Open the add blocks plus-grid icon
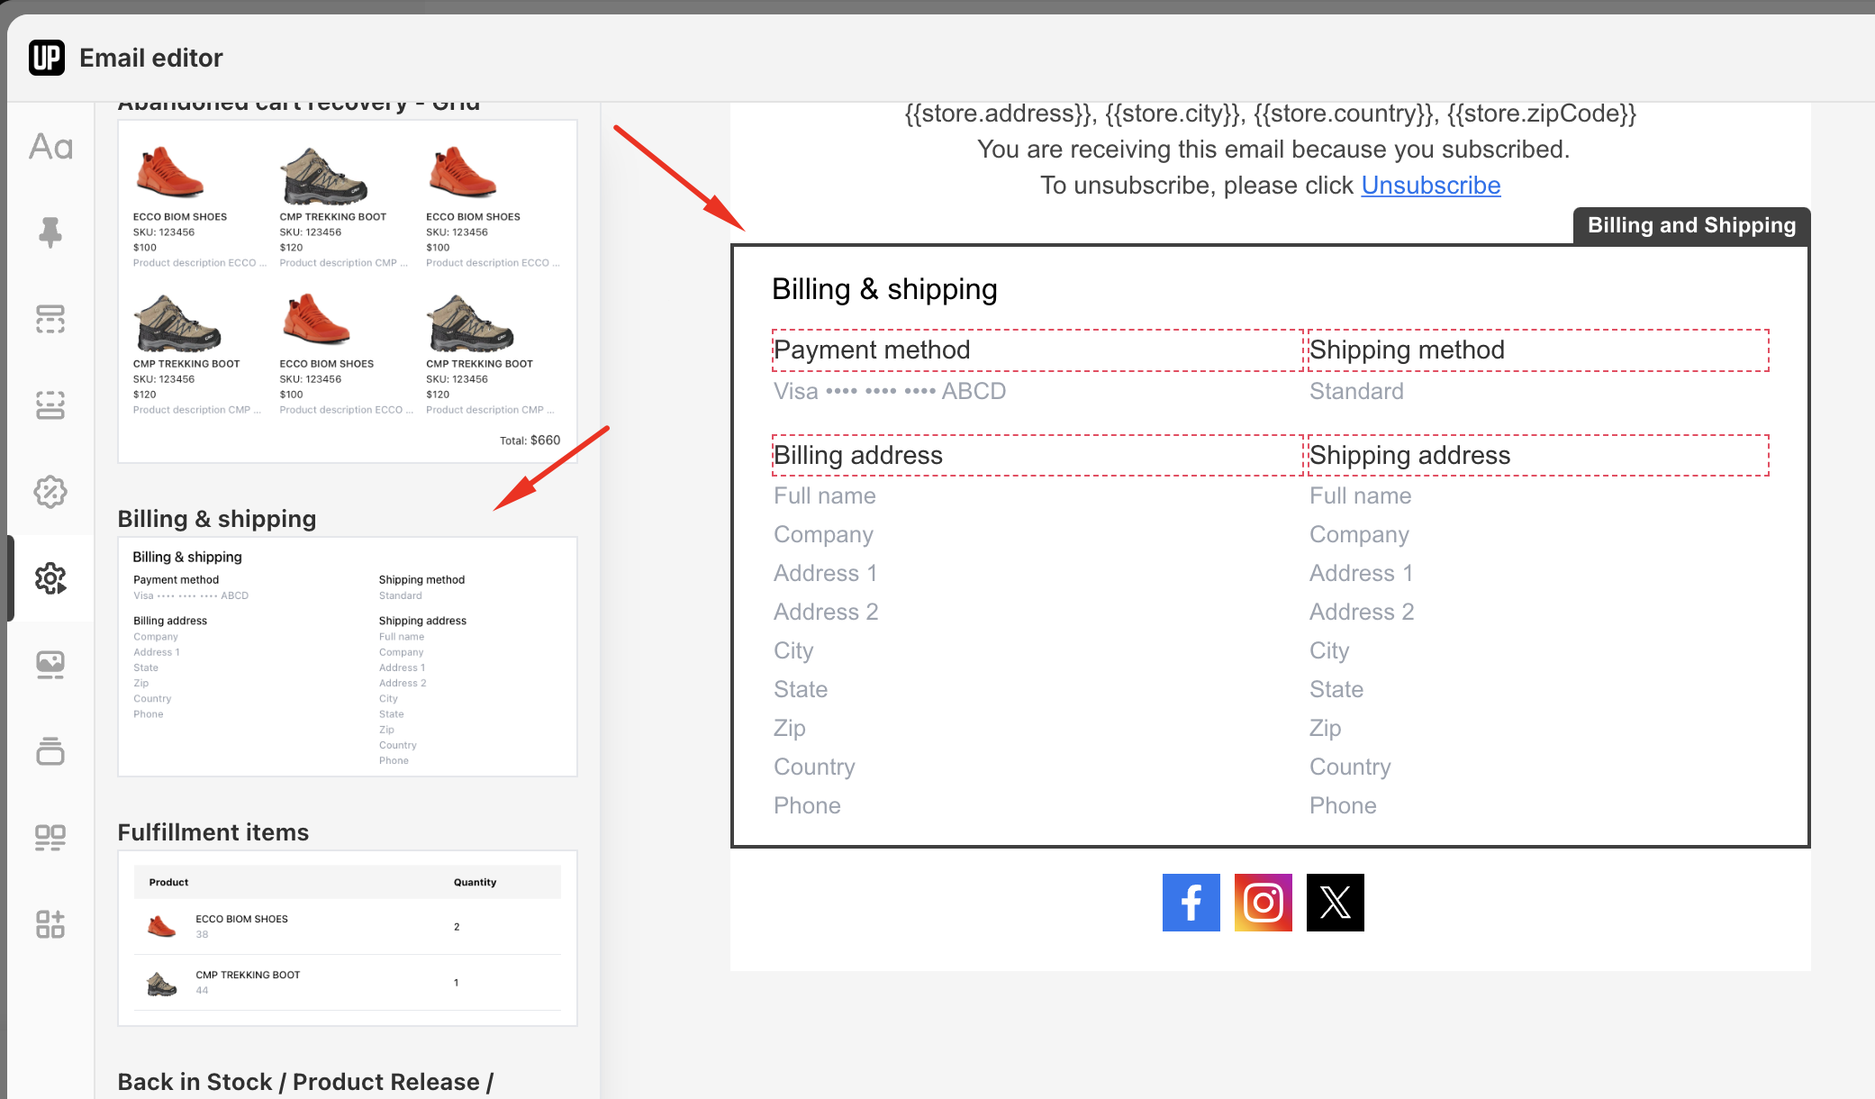Screen dimensions: 1875x1099 pos(50,924)
